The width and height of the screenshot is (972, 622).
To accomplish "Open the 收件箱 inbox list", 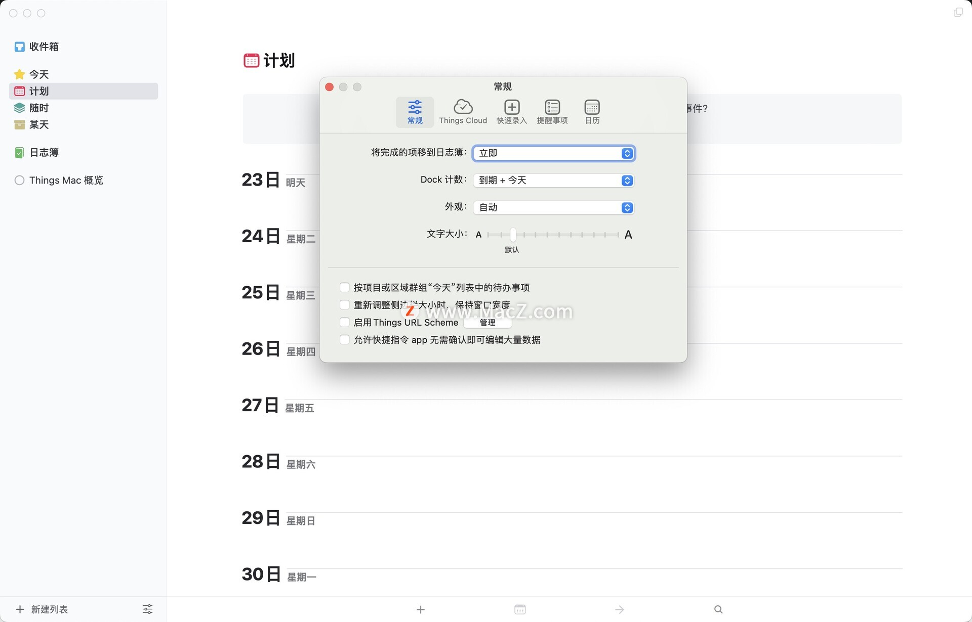I will [x=84, y=47].
